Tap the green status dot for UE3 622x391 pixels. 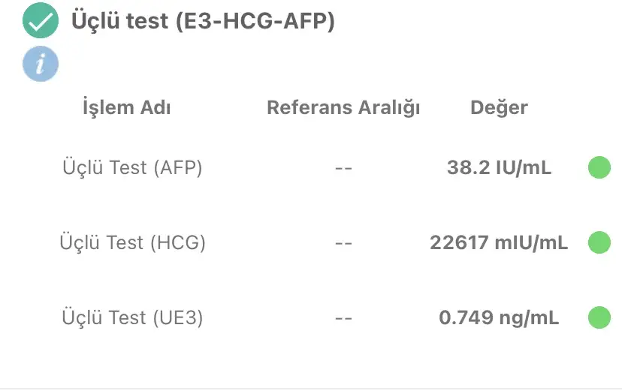(599, 317)
